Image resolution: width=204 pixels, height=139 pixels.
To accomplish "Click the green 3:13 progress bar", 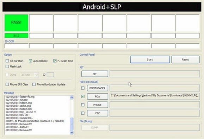I will pos(17,36).
